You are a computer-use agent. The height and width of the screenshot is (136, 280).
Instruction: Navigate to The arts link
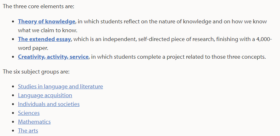click(28, 131)
